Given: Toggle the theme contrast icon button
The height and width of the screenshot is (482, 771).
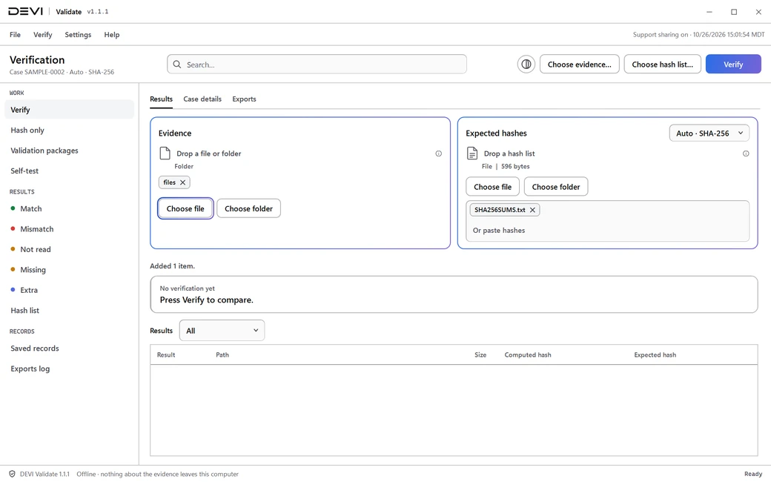Looking at the screenshot, I should pyautogui.click(x=526, y=65).
